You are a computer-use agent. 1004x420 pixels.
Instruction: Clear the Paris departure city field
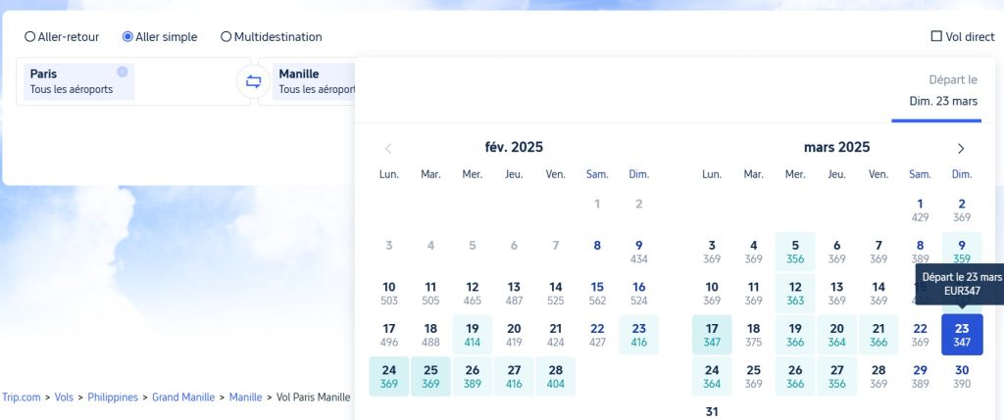[123, 71]
